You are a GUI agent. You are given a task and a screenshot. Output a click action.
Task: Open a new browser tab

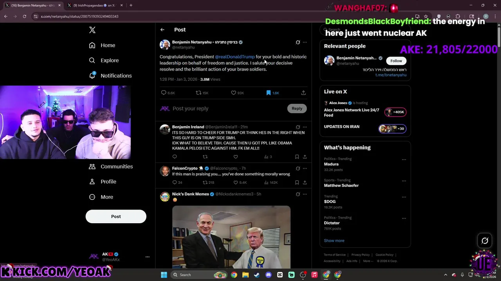[131, 5]
